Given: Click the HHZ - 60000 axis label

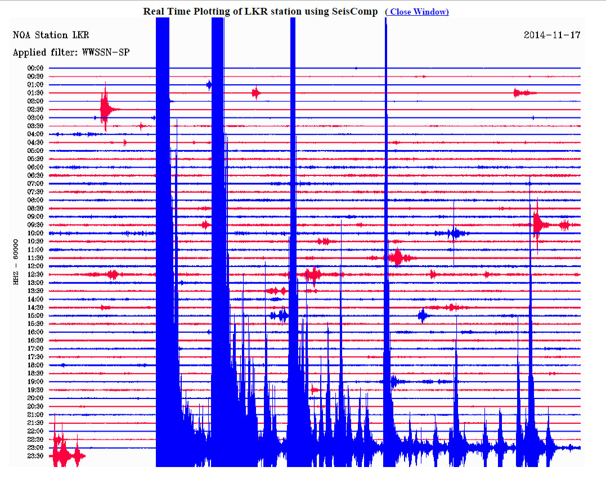Looking at the screenshot, I should coord(16,262).
